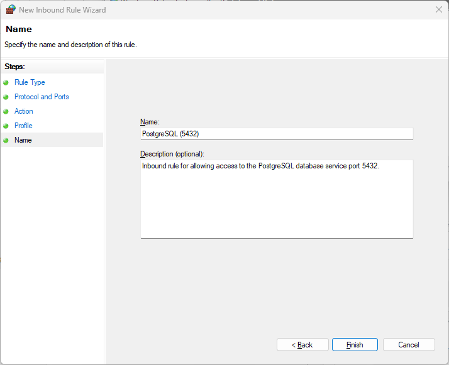Open the Protocol and Ports step
Viewport: 449px width, 365px height.
pyautogui.click(x=42, y=97)
